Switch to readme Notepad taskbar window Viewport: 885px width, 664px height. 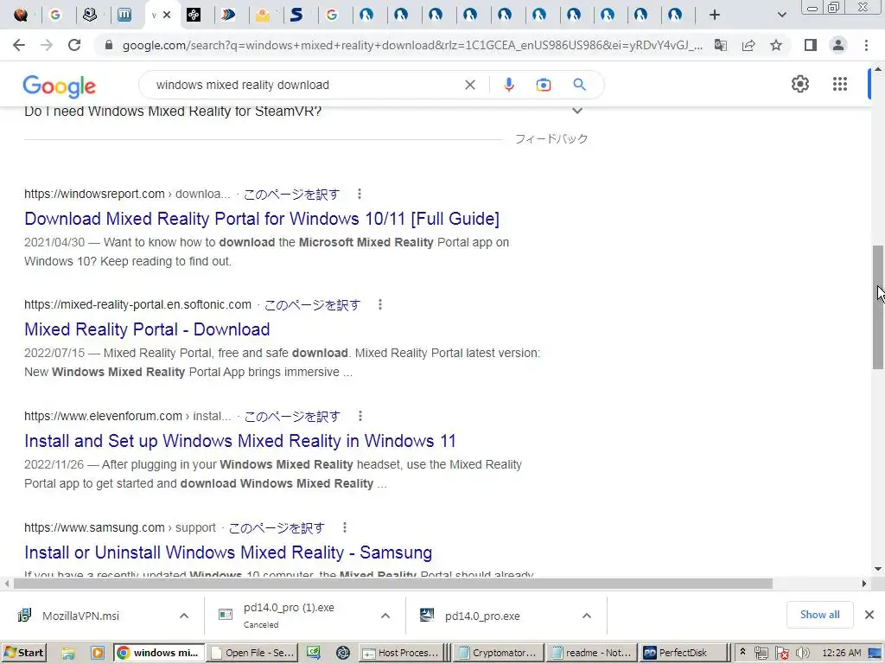click(591, 653)
